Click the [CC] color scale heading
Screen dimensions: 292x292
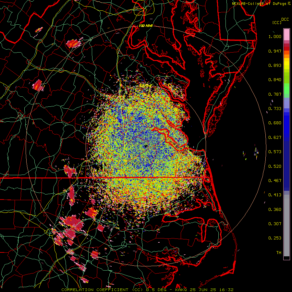pos(277,23)
